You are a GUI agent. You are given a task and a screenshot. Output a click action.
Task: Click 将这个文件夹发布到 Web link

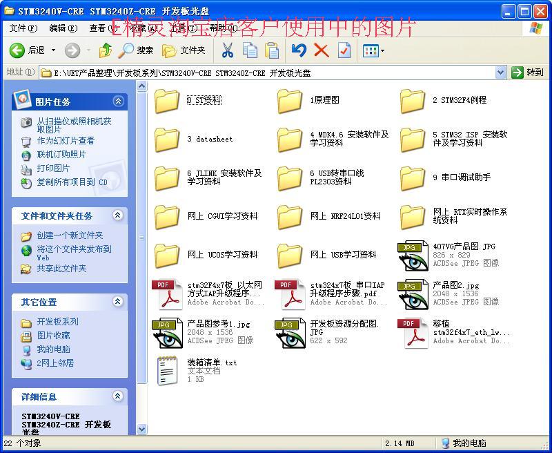(75, 253)
